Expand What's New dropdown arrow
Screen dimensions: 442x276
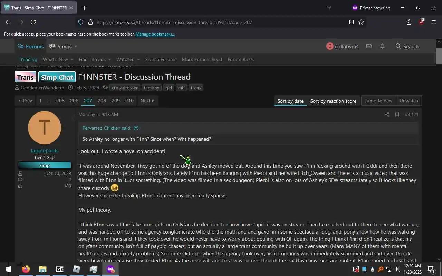[x=71, y=59]
